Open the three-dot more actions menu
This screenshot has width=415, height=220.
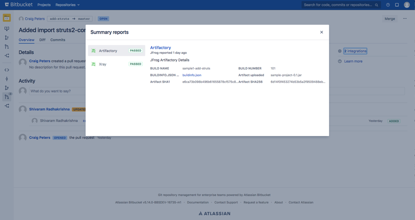point(405,19)
